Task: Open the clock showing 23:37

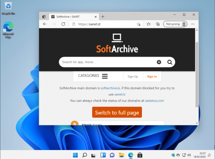Action: (x=200, y=155)
